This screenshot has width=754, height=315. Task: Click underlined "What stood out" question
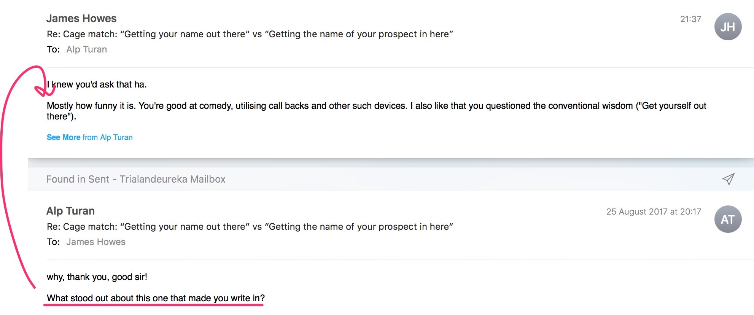pos(156,298)
